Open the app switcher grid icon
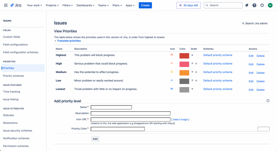 tap(6, 5)
